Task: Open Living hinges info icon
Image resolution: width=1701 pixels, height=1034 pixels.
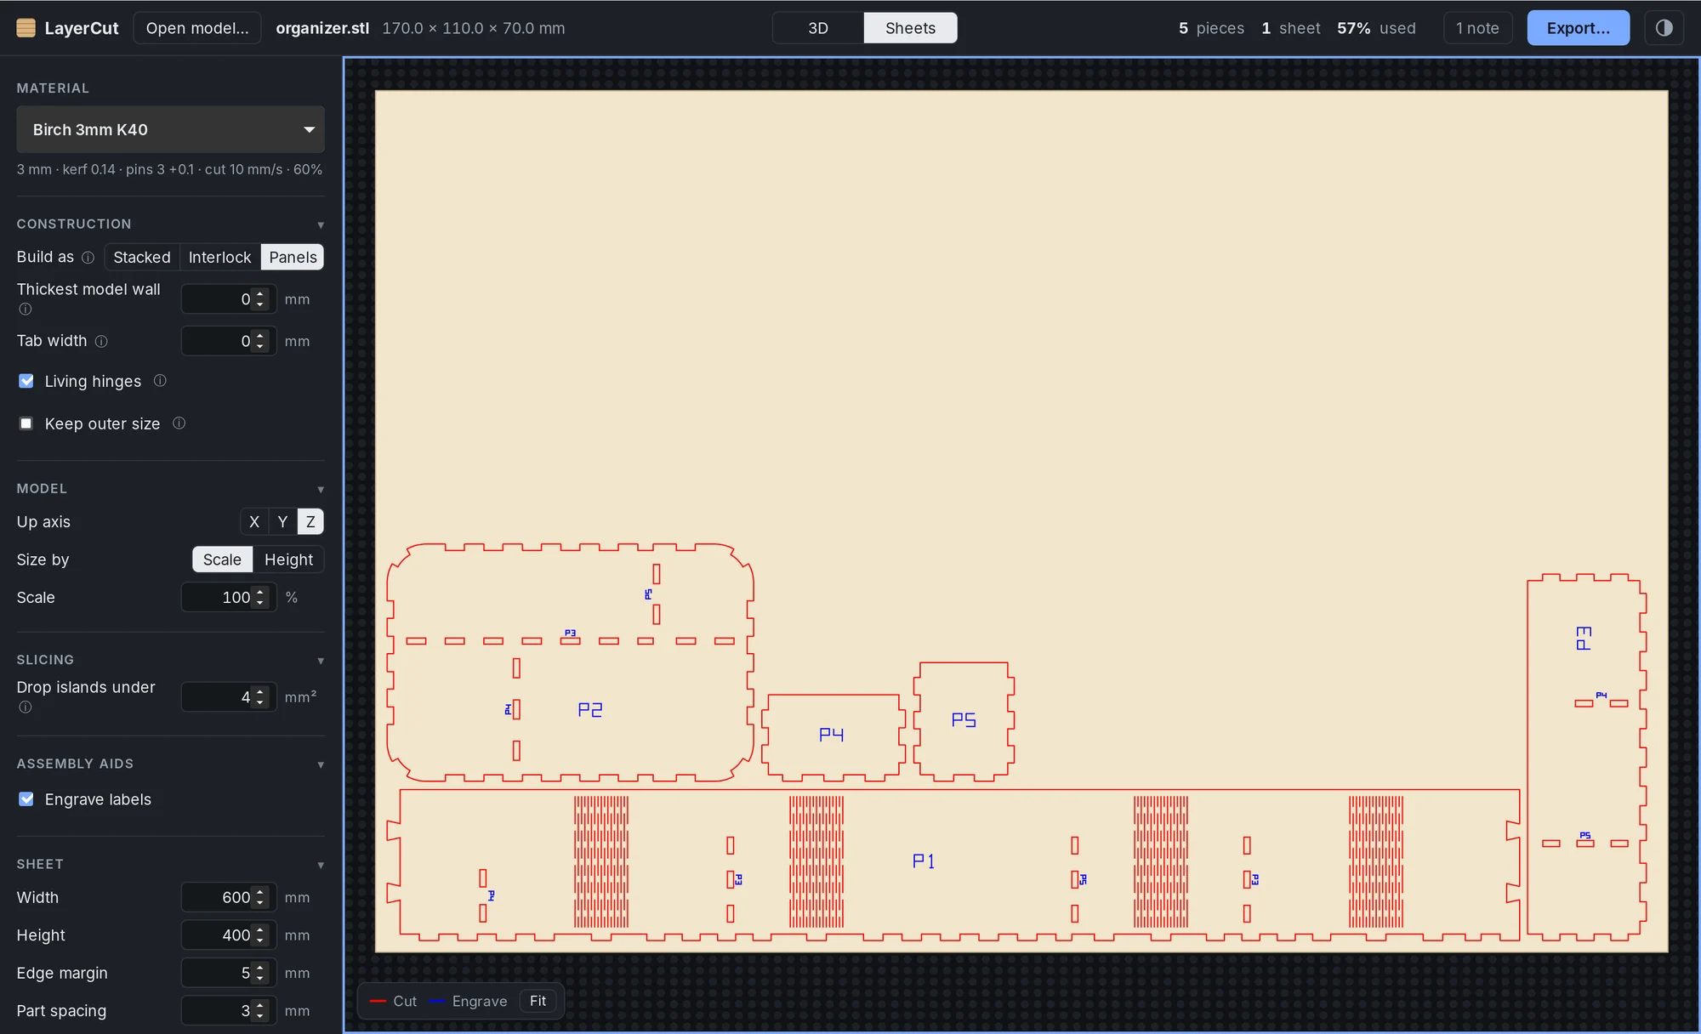Action: point(160,381)
